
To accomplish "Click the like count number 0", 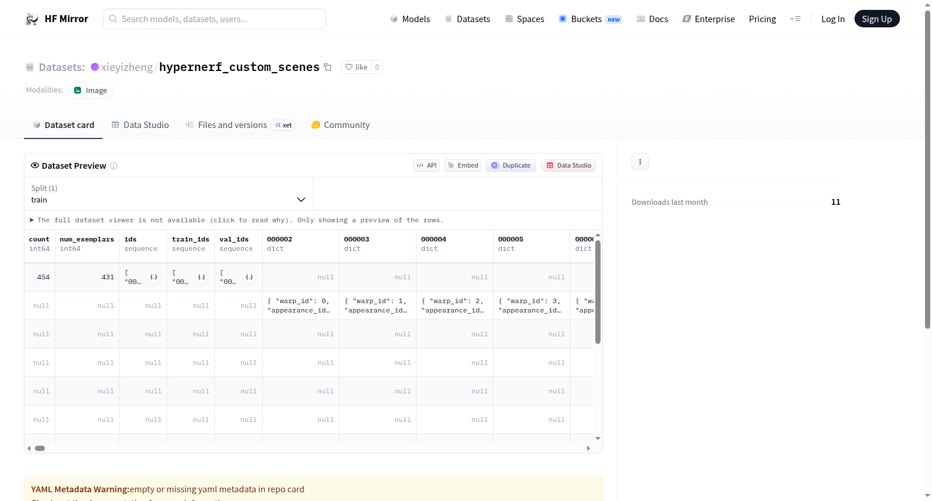I will click(377, 67).
